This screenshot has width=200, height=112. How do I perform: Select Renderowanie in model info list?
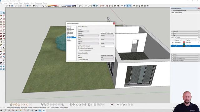click(70, 36)
